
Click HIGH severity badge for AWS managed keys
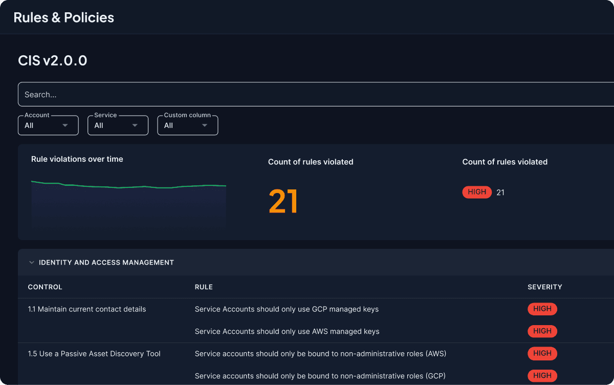tap(542, 331)
